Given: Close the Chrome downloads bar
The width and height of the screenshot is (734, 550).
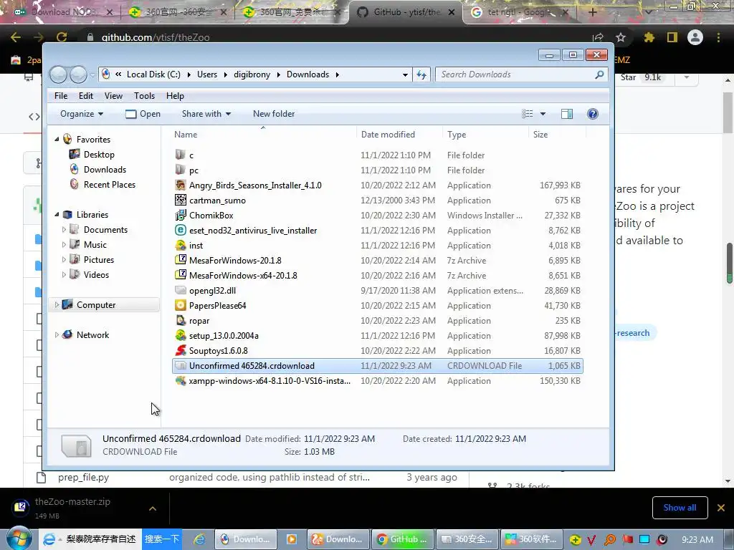Looking at the screenshot, I should point(721,508).
